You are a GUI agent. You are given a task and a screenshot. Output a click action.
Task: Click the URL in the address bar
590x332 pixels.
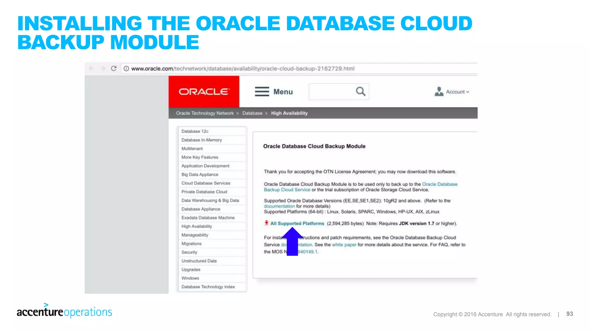[x=243, y=69]
